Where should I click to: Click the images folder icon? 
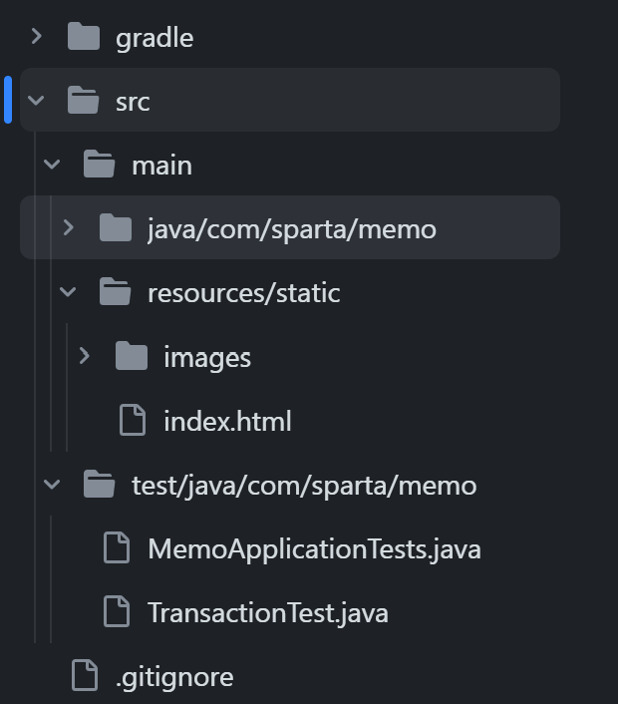click(x=132, y=356)
